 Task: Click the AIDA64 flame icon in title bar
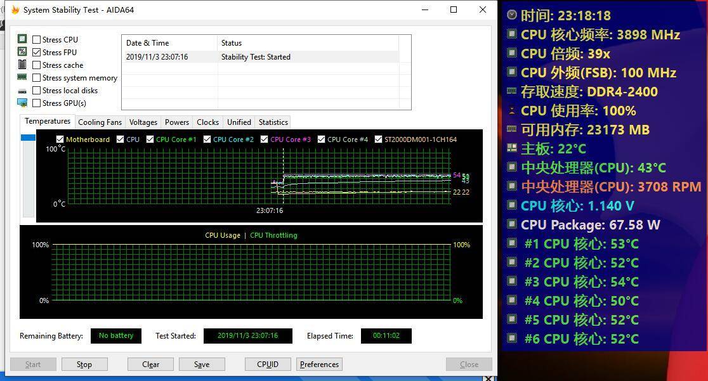click(15, 10)
